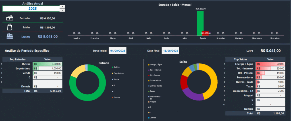
Task: Decrease the year with the spinner down arrow
Action: 62,10
